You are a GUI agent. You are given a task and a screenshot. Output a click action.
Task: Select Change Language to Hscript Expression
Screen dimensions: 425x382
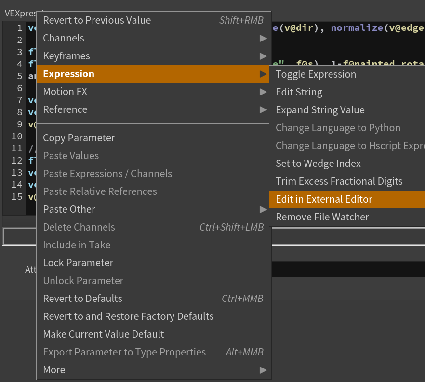coord(347,146)
